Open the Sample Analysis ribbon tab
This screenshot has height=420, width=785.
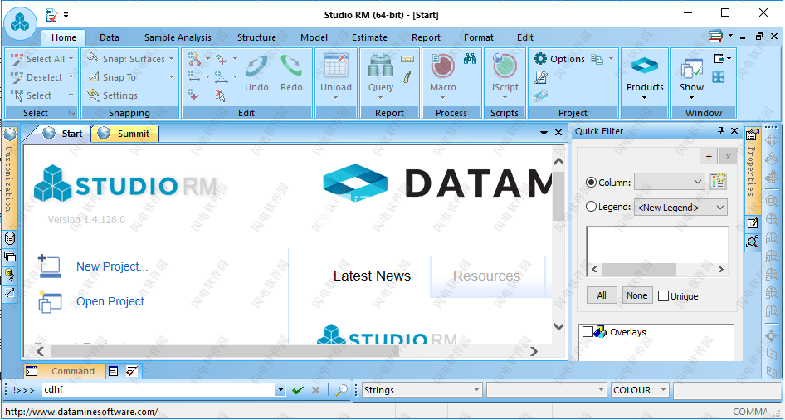[178, 37]
